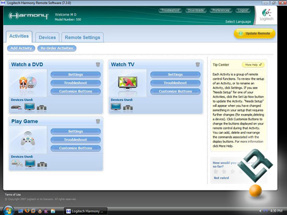Click Logout in the header menu
This screenshot has height=215, width=287.
(x=243, y=10)
